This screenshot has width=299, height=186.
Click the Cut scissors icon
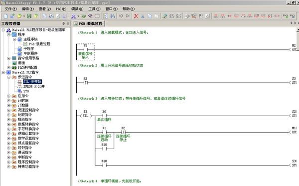[x=143, y=16]
